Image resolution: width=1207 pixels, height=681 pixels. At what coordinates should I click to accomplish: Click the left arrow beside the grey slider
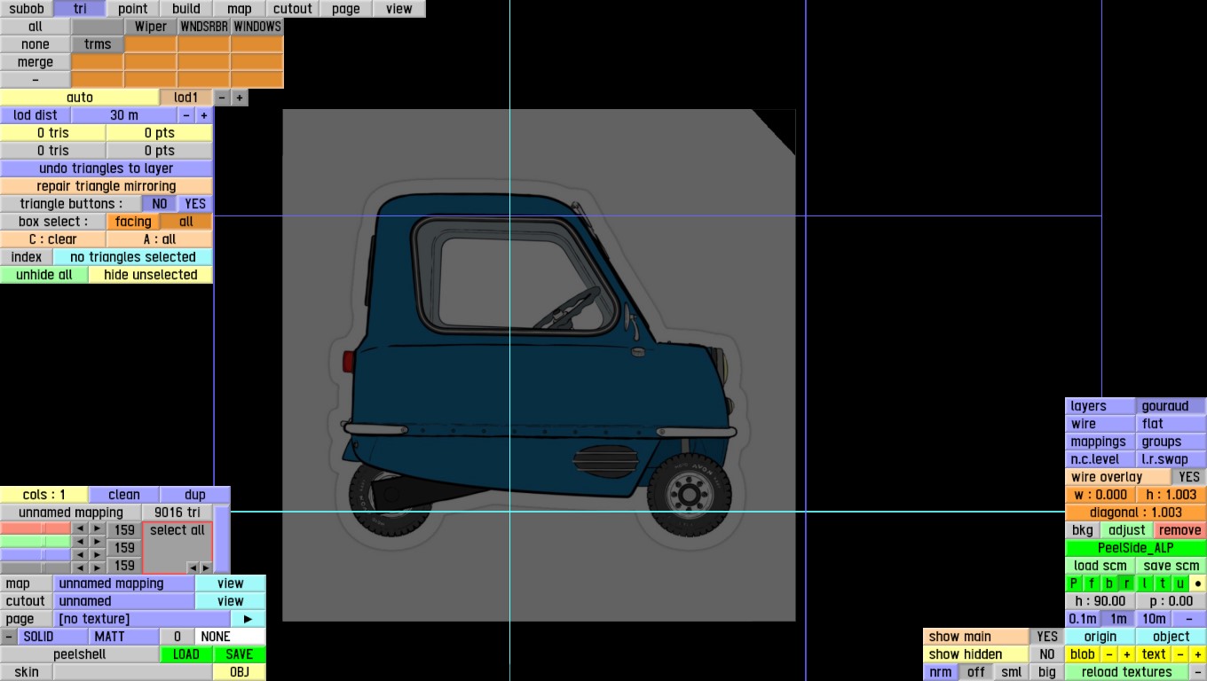[x=80, y=567]
